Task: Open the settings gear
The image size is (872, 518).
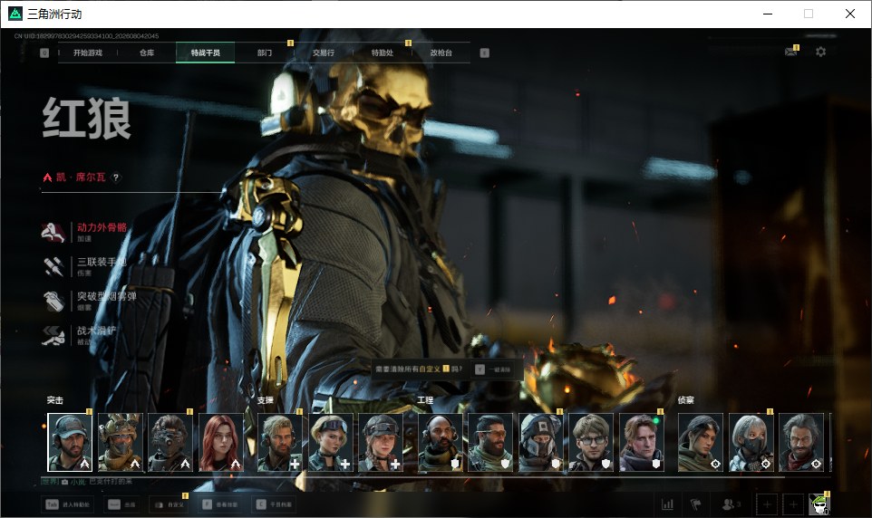Action: 821,52
